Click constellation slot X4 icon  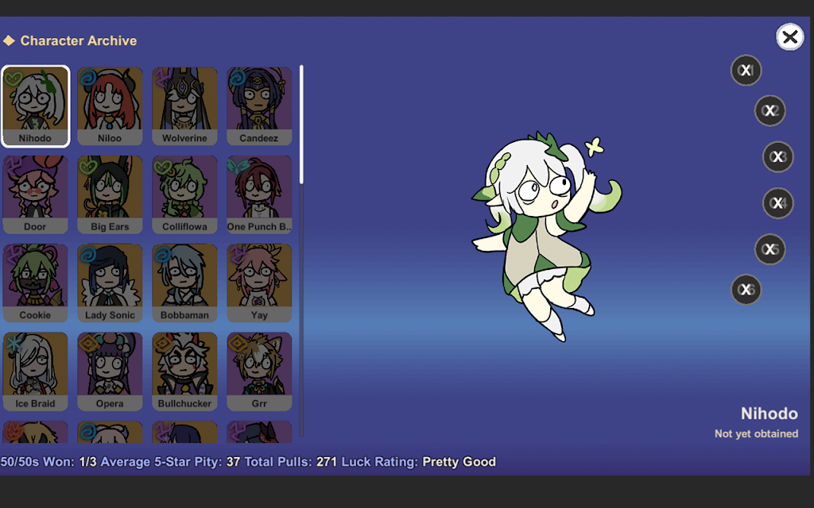pos(777,204)
